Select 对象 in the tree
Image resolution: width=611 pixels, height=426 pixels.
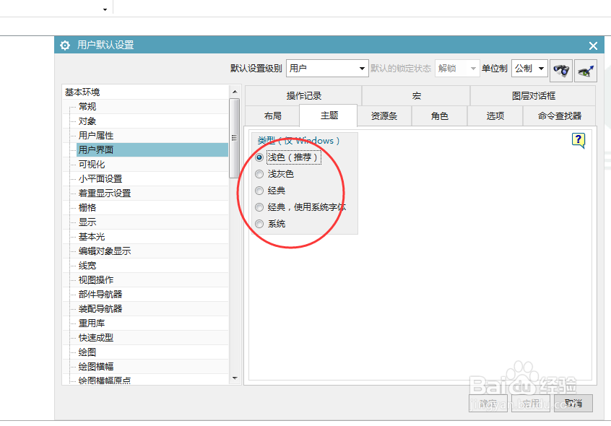87,121
